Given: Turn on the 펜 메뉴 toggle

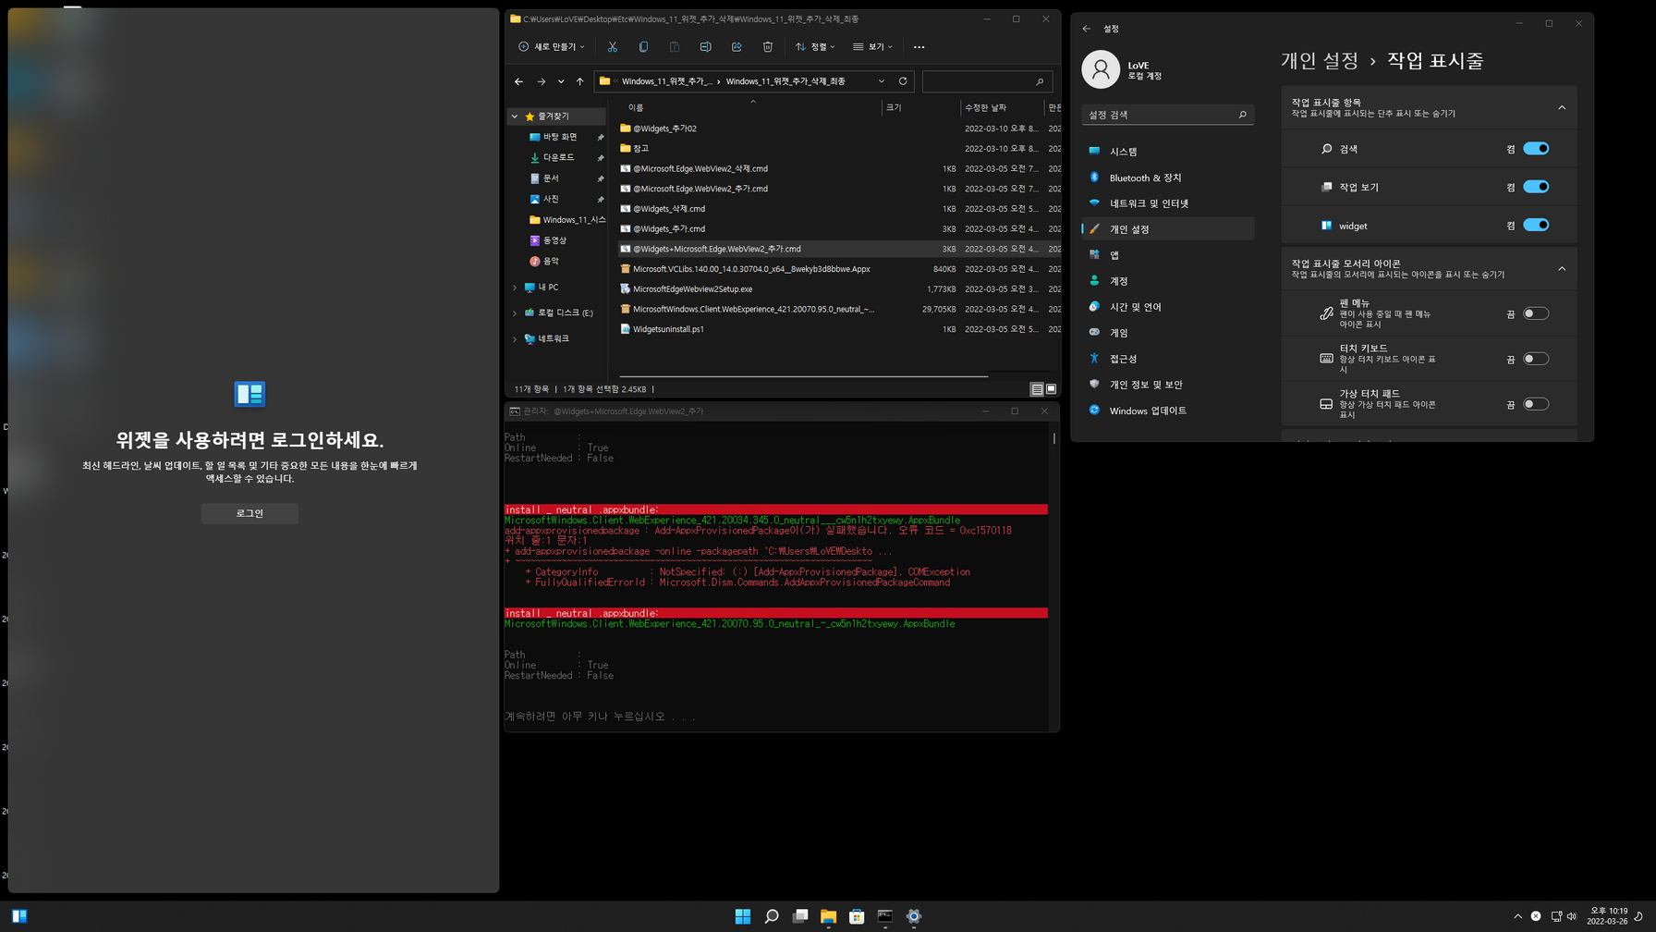Looking at the screenshot, I should [1536, 313].
